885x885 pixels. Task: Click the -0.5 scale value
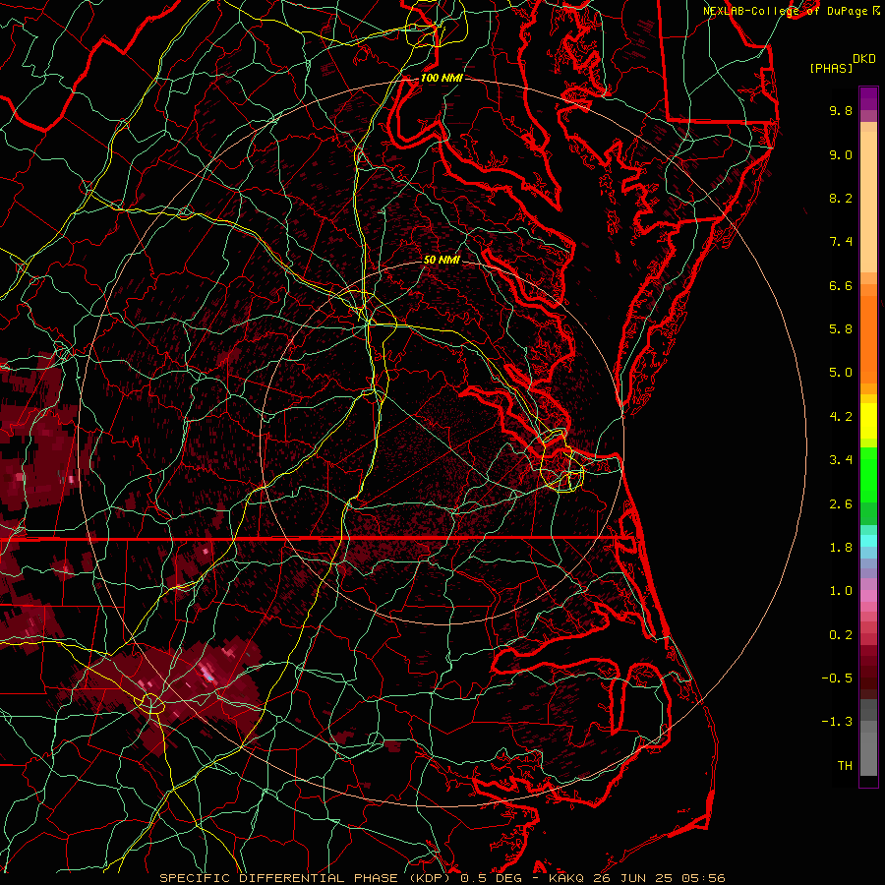[837, 678]
